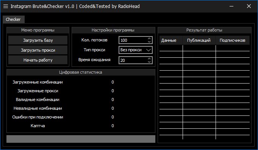Click the Загруженные комбинации label
This screenshot has height=150, width=258.
pyautogui.click(x=38, y=82)
